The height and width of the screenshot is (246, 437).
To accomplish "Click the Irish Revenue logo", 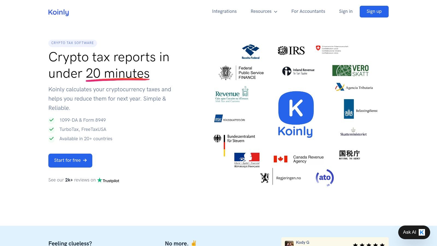I will click(x=232, y=95).
